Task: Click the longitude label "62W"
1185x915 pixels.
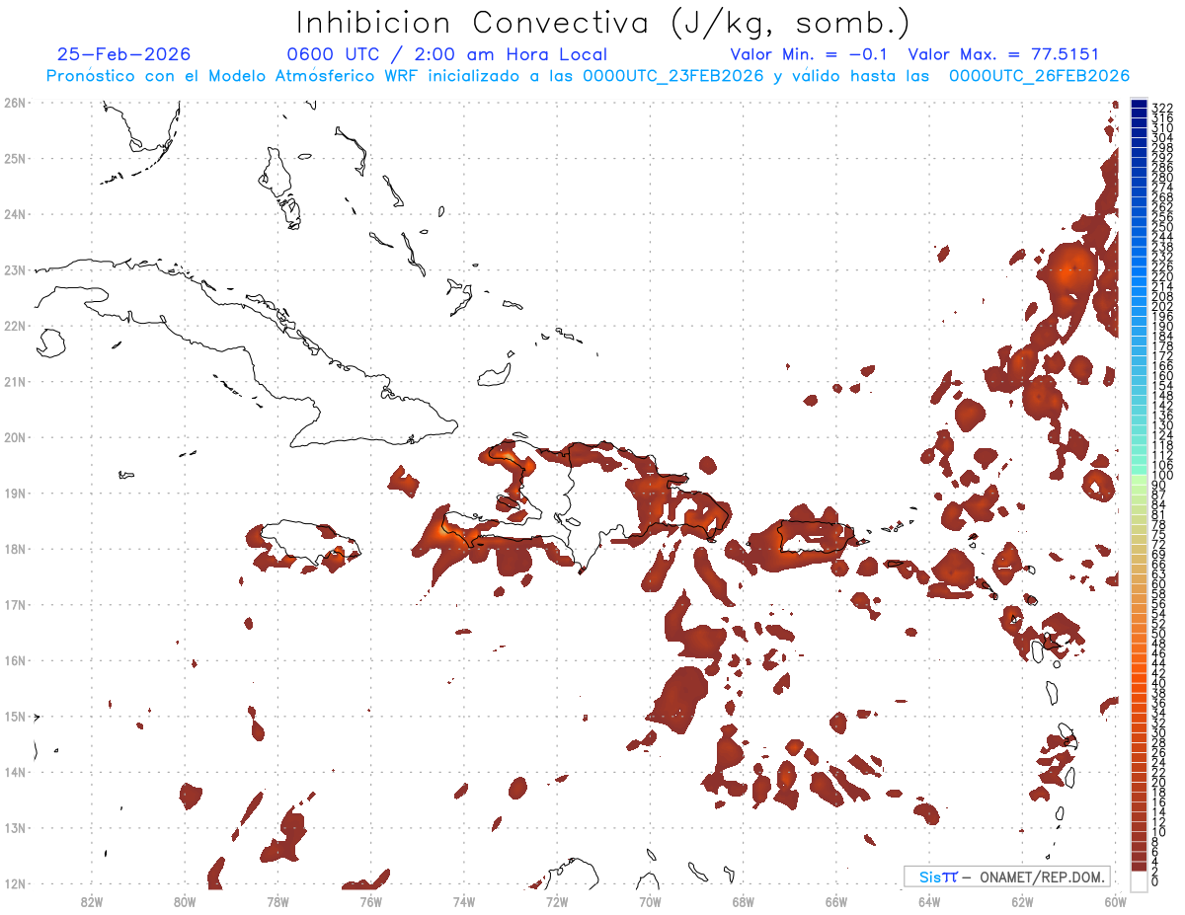Action: 1022,901
